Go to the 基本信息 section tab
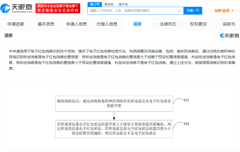Viewport: 240px width, 152px height. [x=46, y=24]
